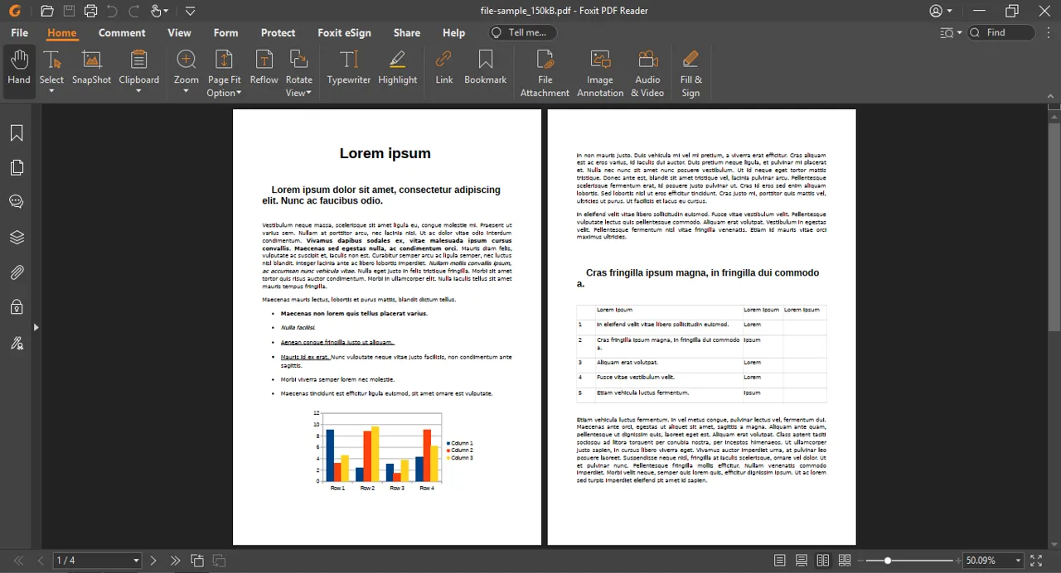The width and height of the screenshot is (1061, 573).
Task: Click the Print icon in title bar
Action: pyautogui.click(x=91, y=11)
